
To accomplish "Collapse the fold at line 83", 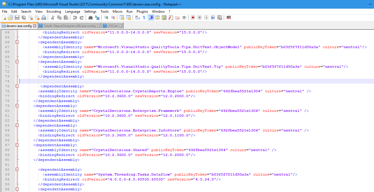I will (17, 125).
